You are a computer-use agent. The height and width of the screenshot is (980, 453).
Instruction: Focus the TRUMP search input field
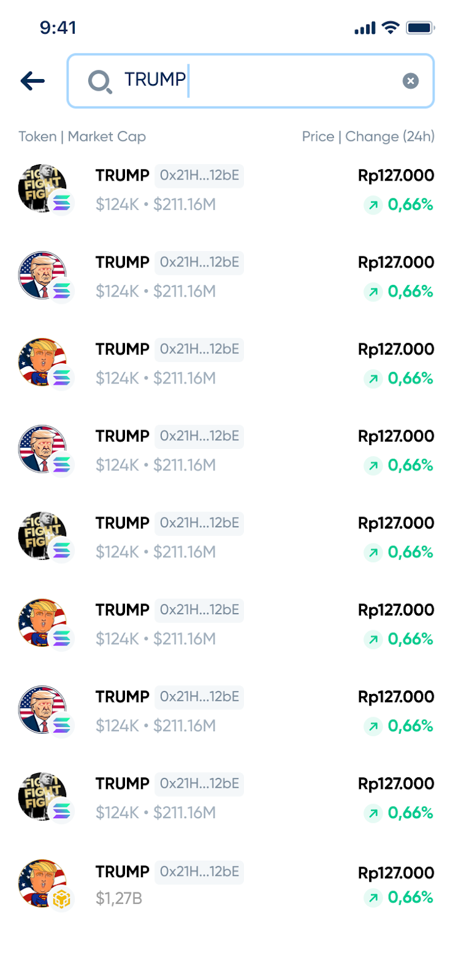(250, 81)
